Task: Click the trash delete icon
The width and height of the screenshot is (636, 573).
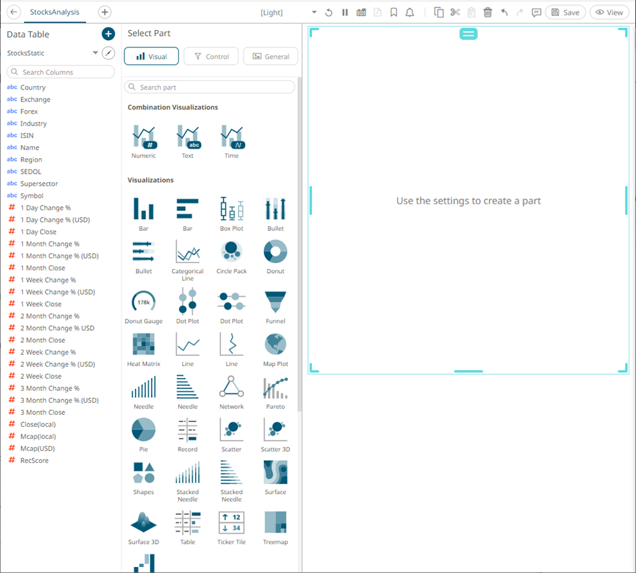Action: 488,13
